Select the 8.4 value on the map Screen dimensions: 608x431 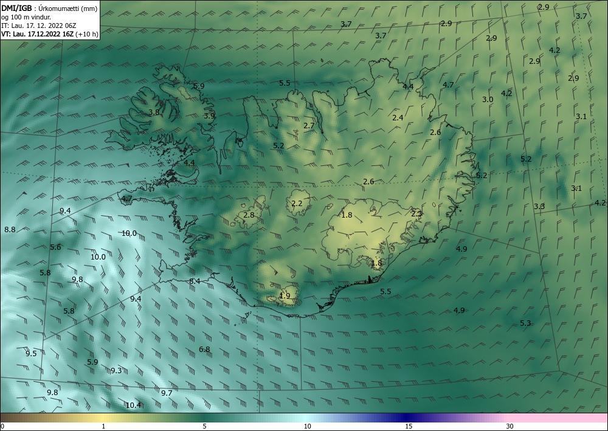pos(195,281)
